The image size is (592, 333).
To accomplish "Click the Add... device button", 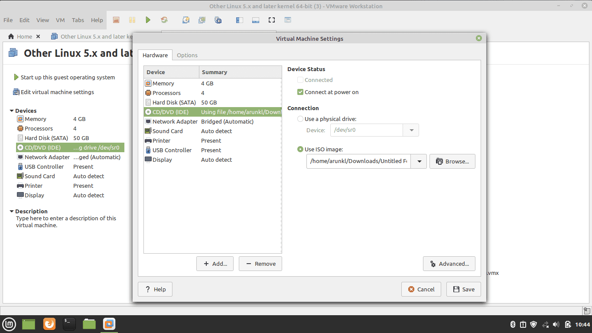I will click(215, 264).
